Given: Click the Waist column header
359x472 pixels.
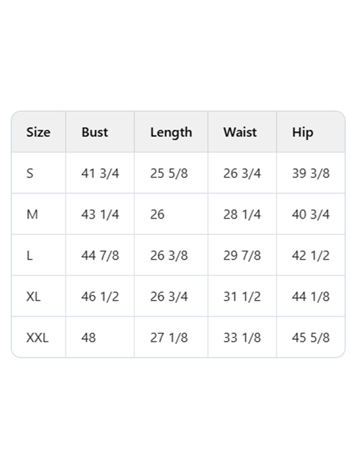Looking at the screenshot, I should (x=240, y=132).
